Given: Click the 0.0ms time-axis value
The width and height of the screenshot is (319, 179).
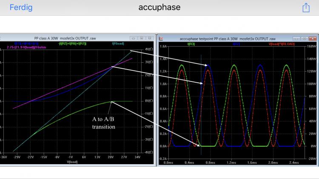Looking at the screenshot, I should [x=168, y=162].
